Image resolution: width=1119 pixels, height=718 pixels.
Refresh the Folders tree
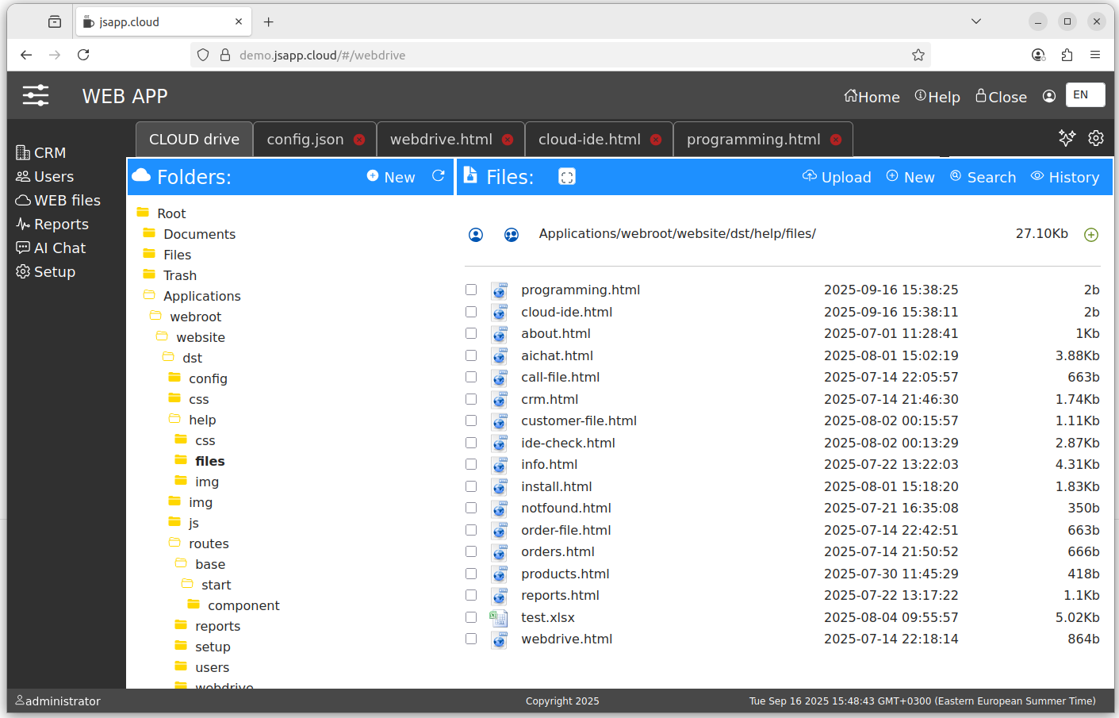click(438, 176)
